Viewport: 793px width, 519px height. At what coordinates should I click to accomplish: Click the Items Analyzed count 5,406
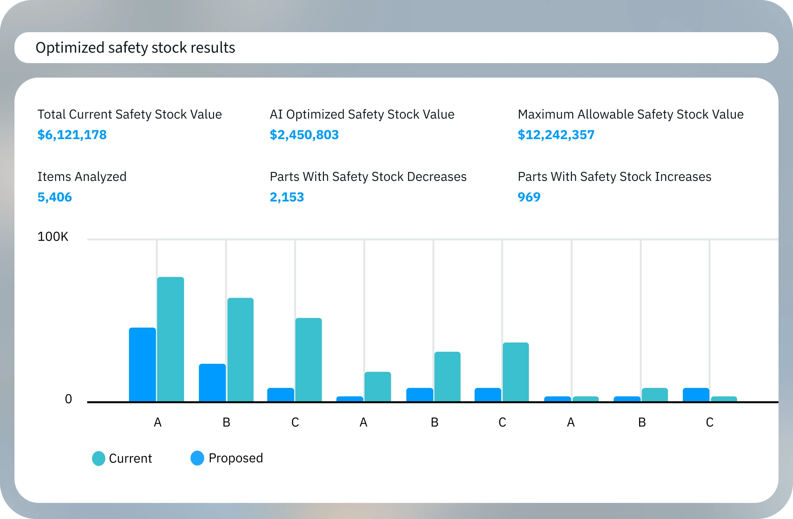coord(55,197)
